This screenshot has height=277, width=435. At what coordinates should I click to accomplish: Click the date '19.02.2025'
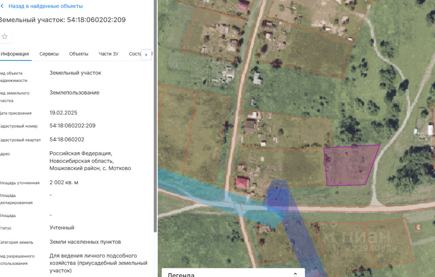(x=64, y=112)
